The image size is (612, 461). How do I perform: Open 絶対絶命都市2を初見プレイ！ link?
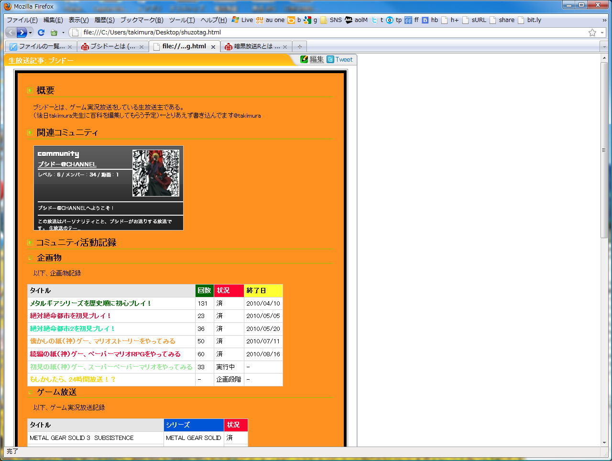pos(72,329)
